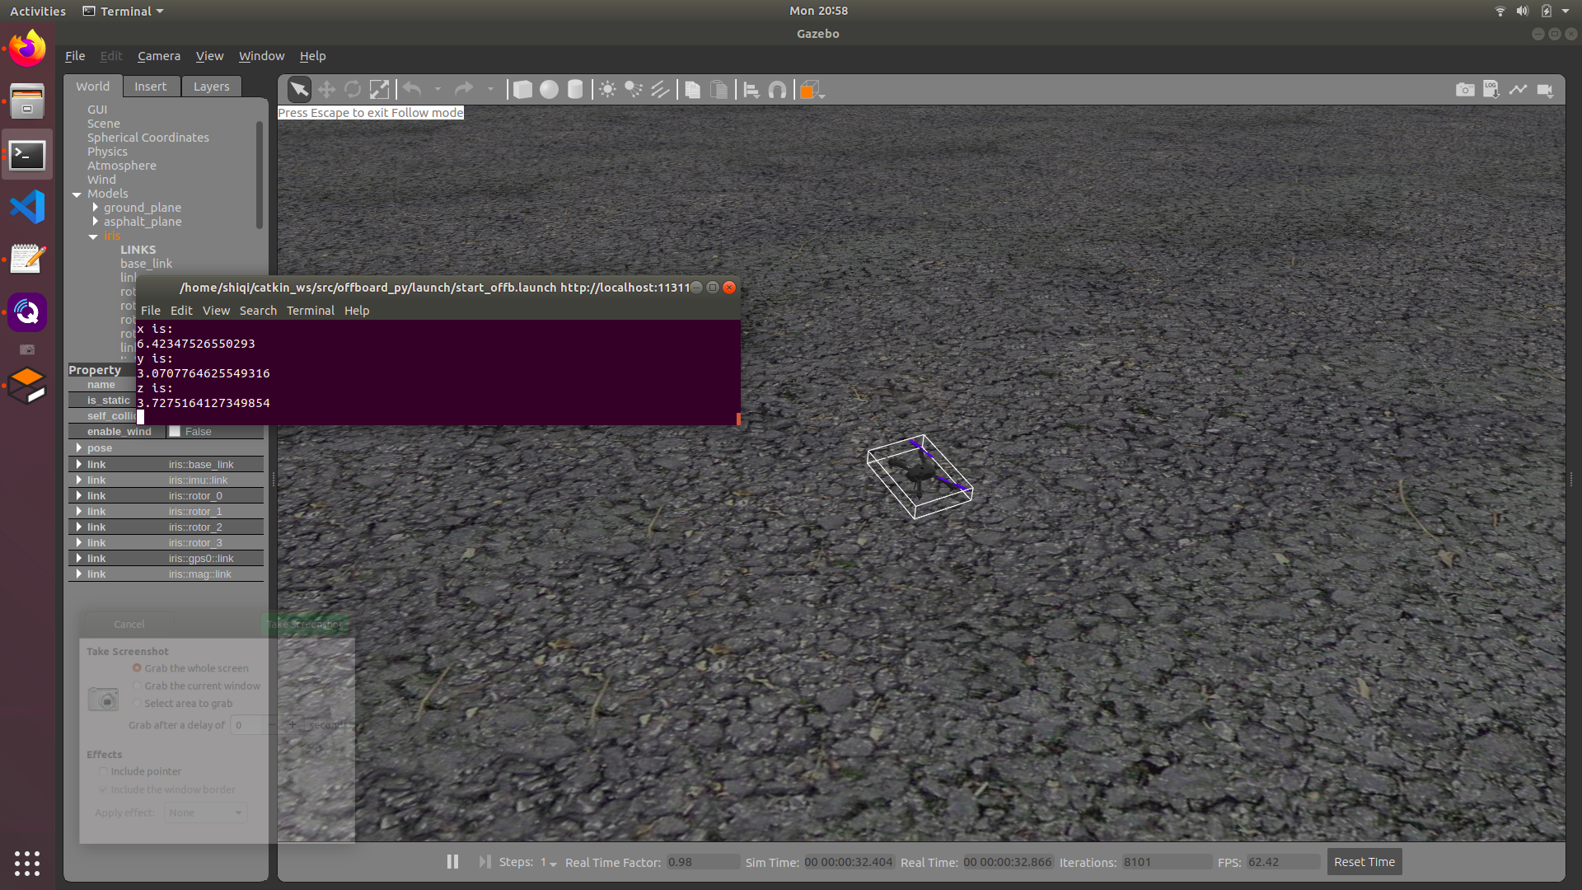Screen dimensions: 1582x890
Task: Open the Window menu in Gazebo
Action: coord(261,56)
